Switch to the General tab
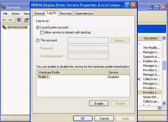Viewport: 168px width, 122px height. [39, 13]
